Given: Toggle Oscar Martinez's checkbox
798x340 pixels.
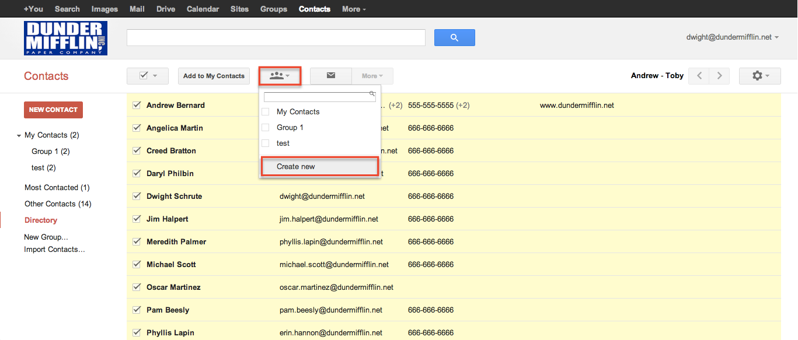Looking at the screenshot, I should pyautogui.click(x=137, y=287).
